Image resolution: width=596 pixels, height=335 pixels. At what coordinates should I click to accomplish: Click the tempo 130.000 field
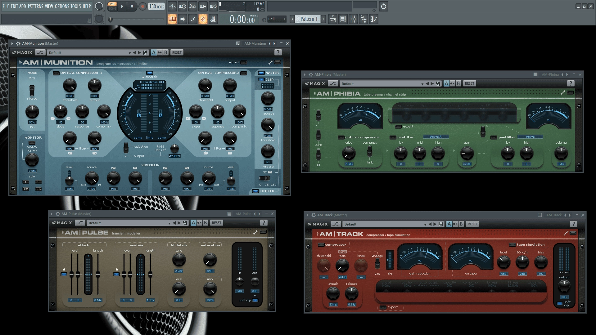(x=156, y=6)
